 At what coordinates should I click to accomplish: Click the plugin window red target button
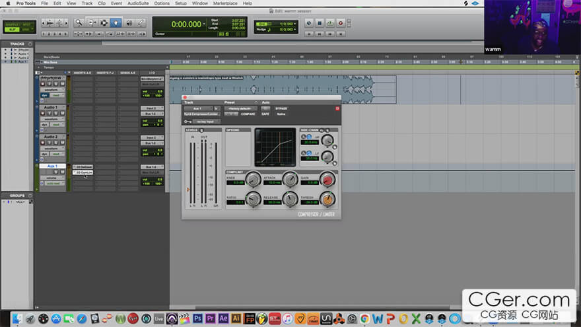(337, 108)
